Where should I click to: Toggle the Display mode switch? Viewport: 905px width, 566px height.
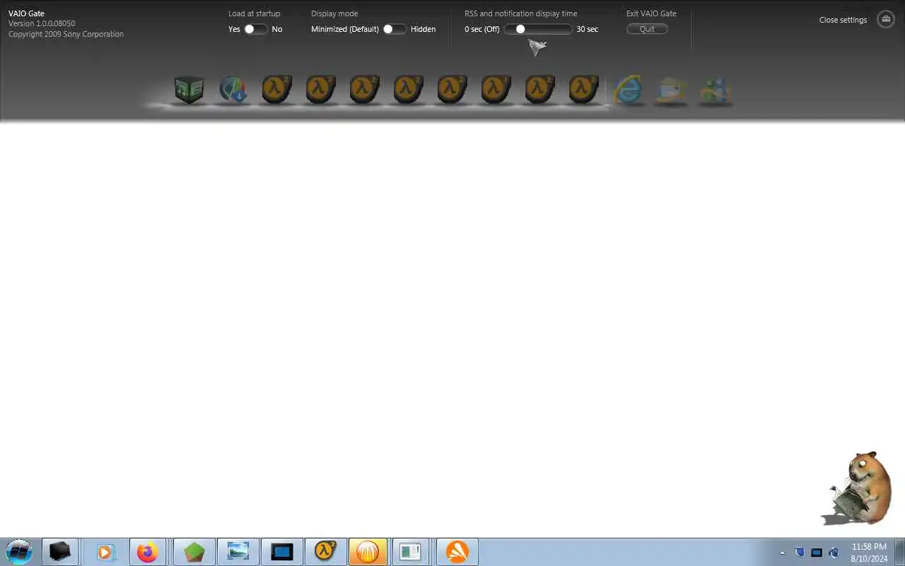pos(395,29)
